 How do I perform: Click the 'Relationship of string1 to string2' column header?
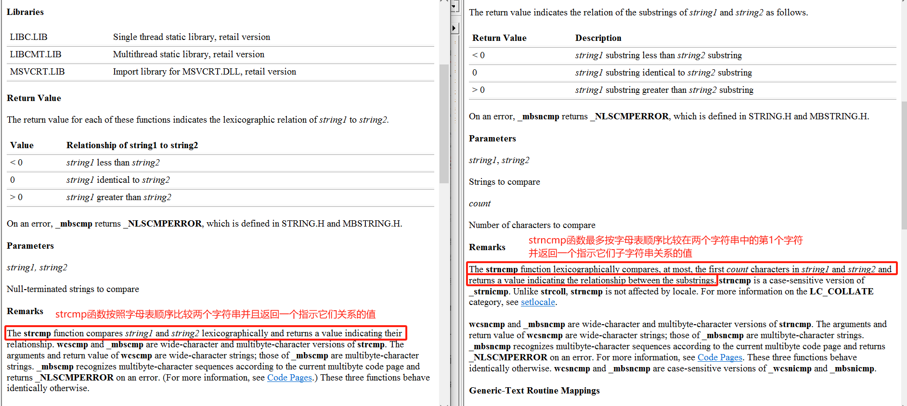tap(132, 145)
